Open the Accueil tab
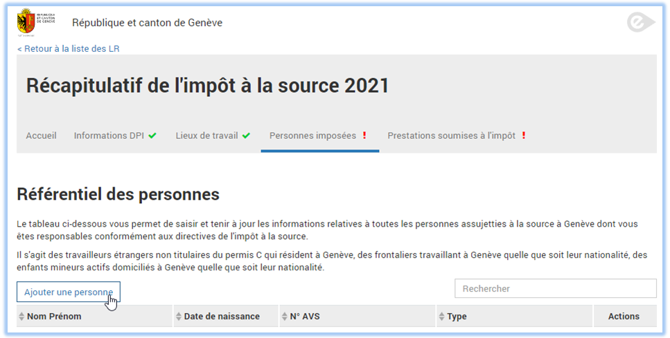The height and width of the screenshot is (338, 670). [41, 135]
